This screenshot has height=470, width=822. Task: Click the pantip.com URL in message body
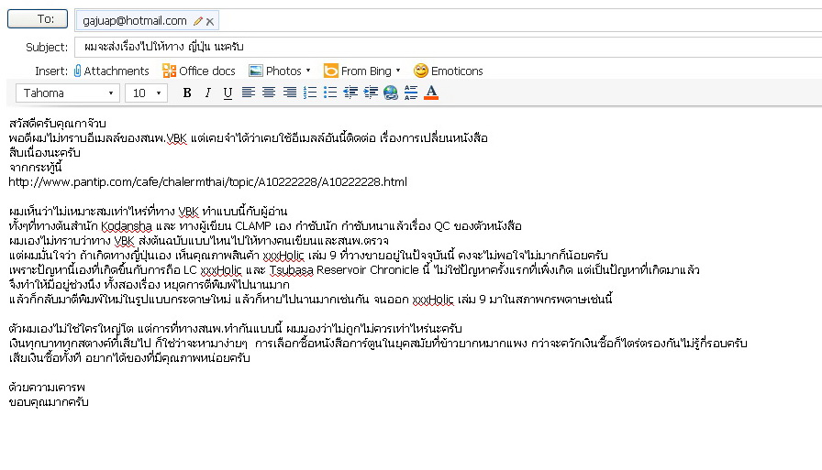pyautogui.click(x=207, y=182)
